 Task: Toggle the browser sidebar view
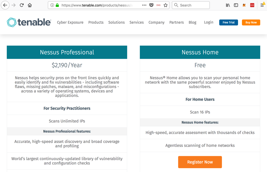point(236,5)
